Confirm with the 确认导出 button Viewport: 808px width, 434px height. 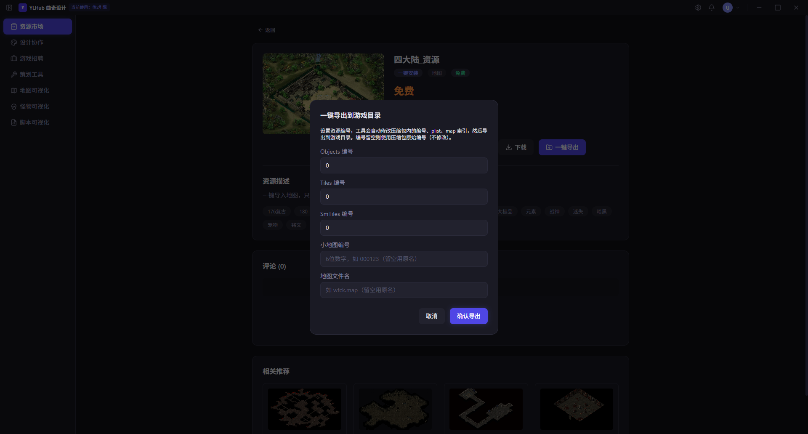[469, 316]
